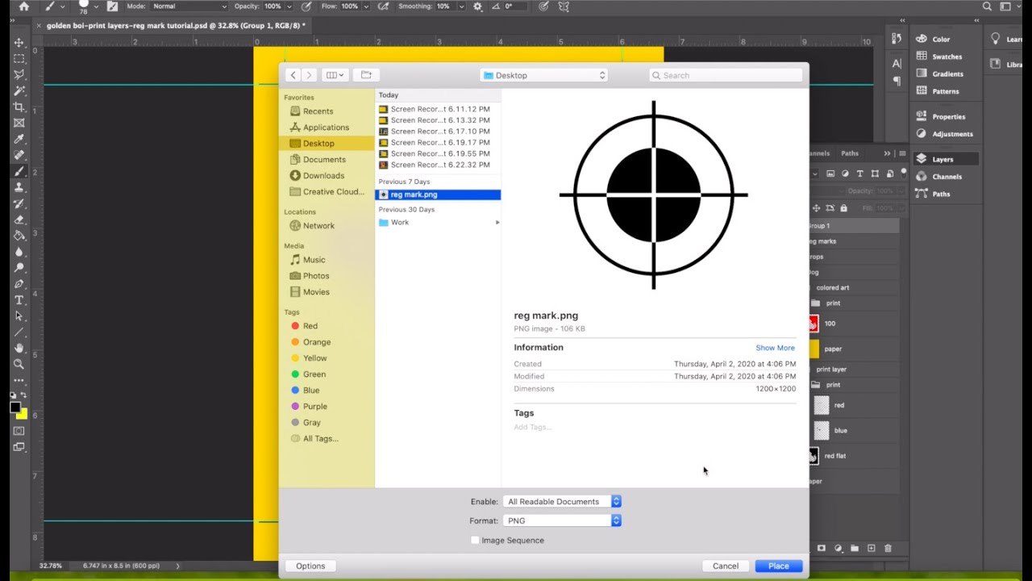This screenshot has height=581, width=1032.
Task: Select the Eraser tool
Action: [x=19, y=219]
